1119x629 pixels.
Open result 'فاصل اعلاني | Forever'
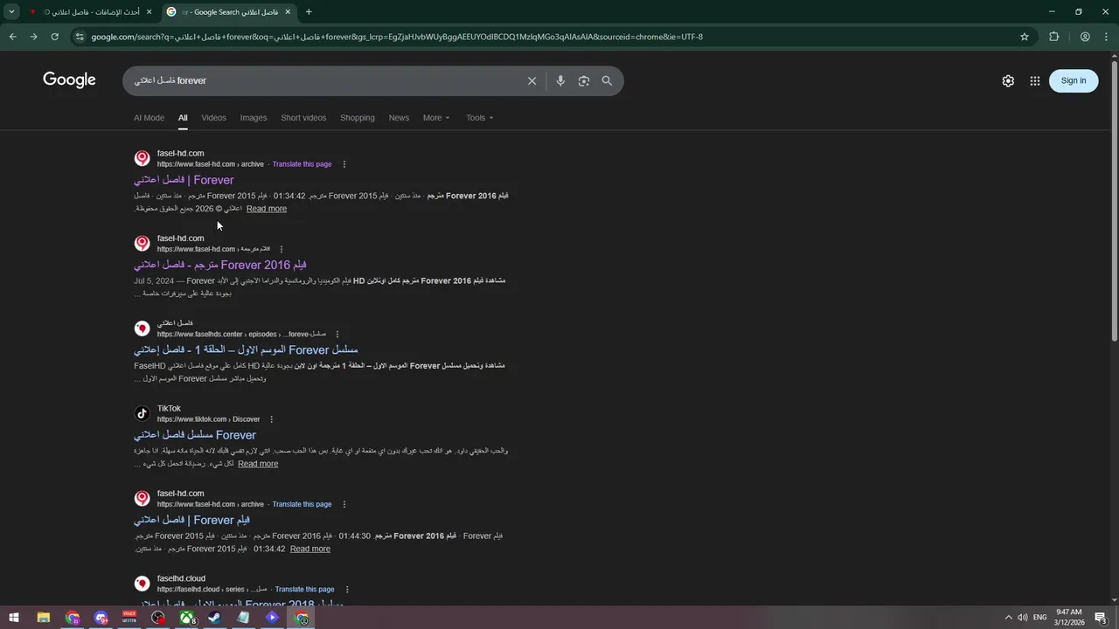[184, 180]
